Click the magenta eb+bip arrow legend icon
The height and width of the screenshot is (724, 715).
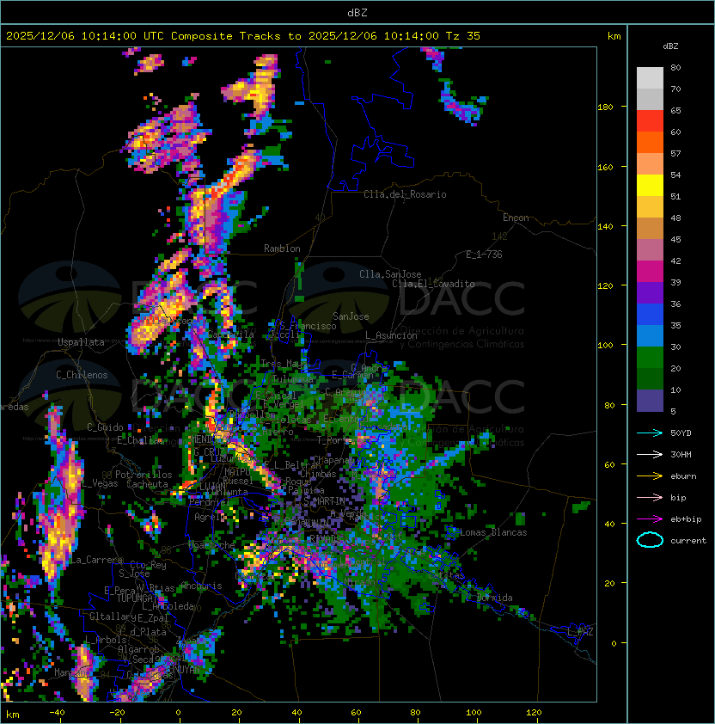[x=650, y=519]
